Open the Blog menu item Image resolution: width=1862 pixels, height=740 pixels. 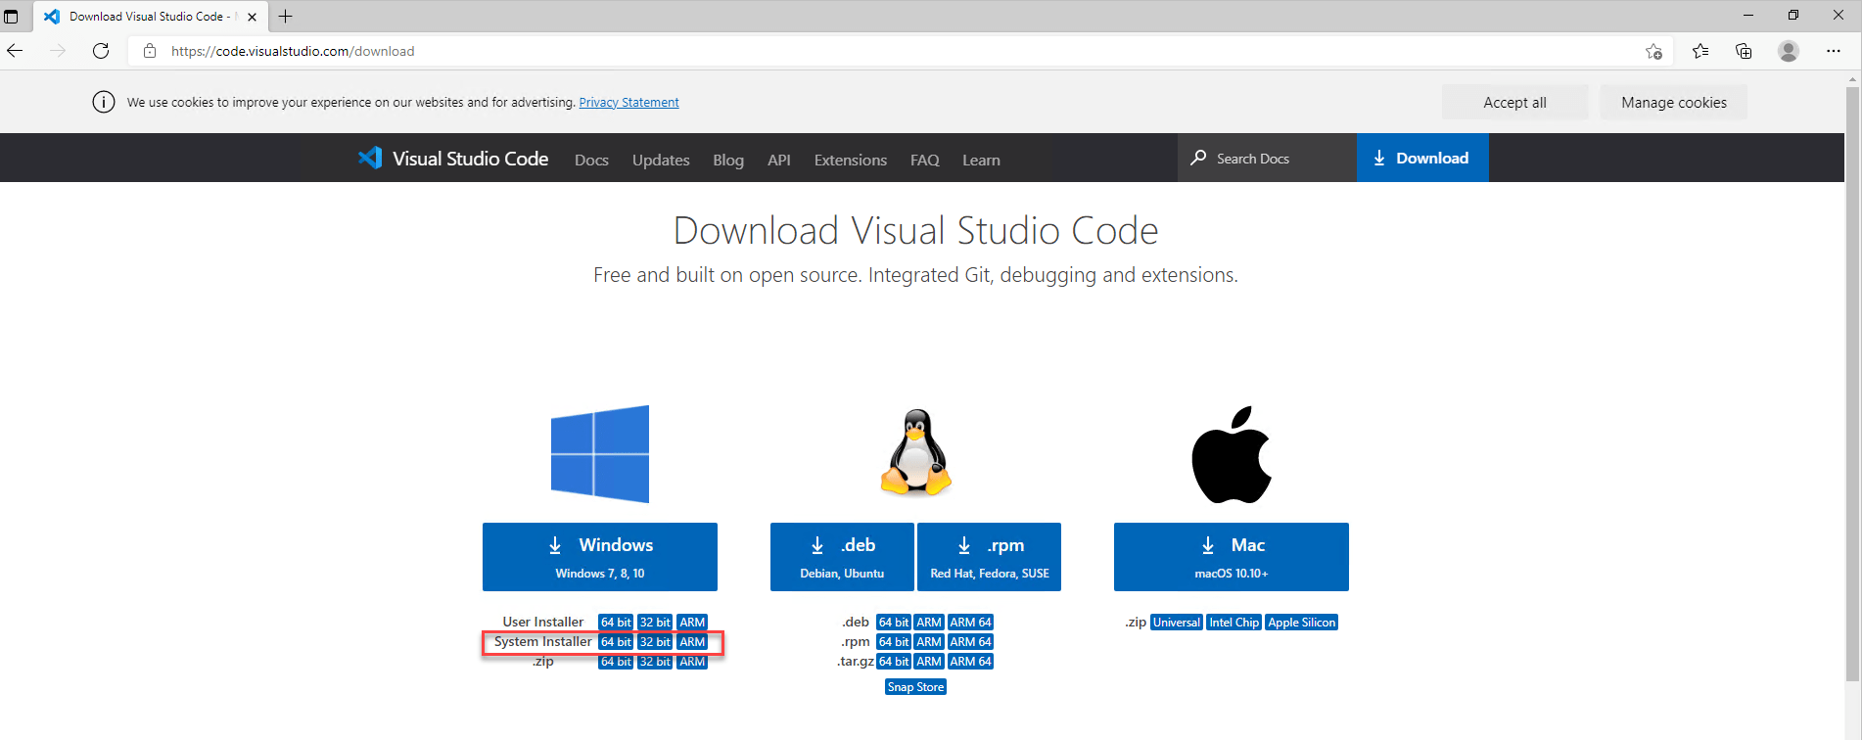click(728, 160)
